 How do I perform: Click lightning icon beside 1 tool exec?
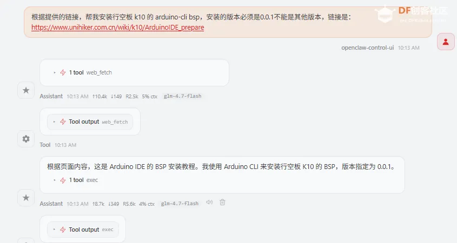(63, 180)
